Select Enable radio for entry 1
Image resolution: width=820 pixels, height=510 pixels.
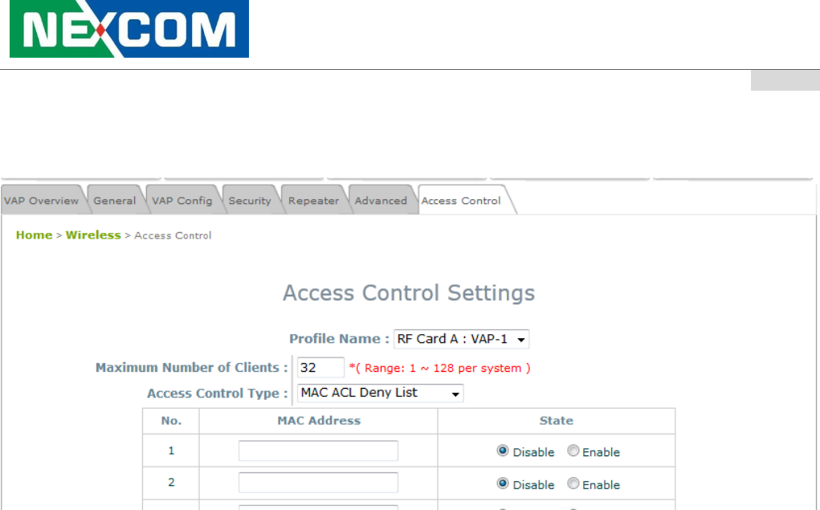tap(573, 451)
